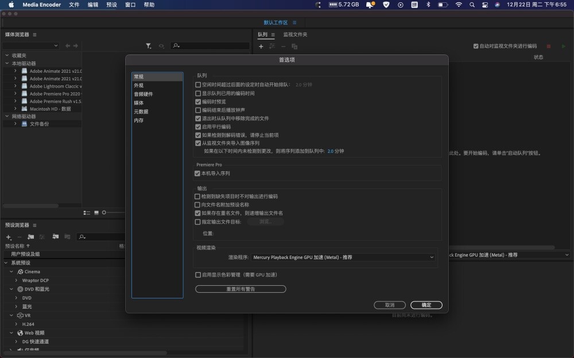Click the Cinema preset category icon
Viewport: 574px width, 358px height.
[21, 272]
